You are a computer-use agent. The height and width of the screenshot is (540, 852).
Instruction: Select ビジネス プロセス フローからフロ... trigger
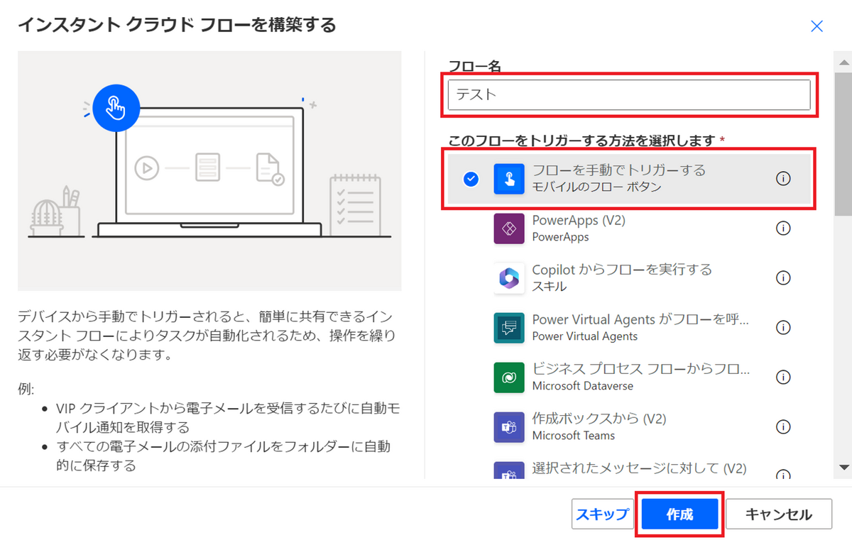click(629, 378)
